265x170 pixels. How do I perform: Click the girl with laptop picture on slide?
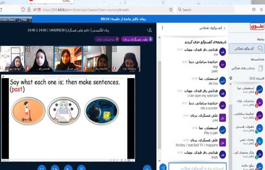pyautogui.click(x=64, y=111)
